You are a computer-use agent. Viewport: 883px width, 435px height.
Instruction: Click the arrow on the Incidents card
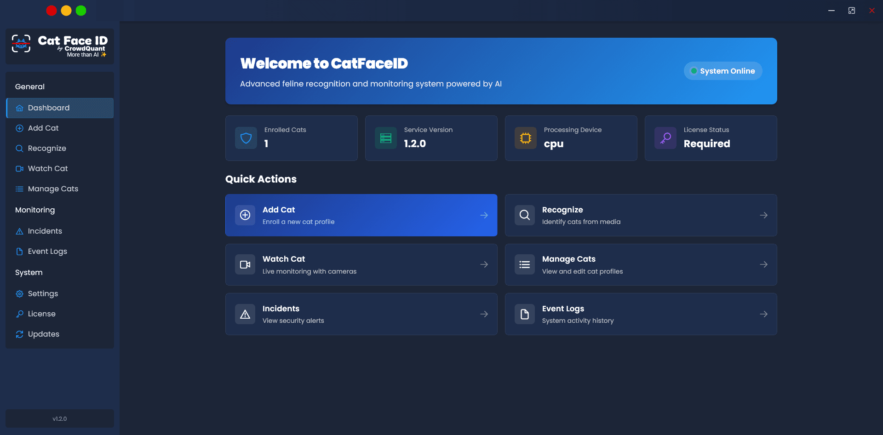coord(484,314)
